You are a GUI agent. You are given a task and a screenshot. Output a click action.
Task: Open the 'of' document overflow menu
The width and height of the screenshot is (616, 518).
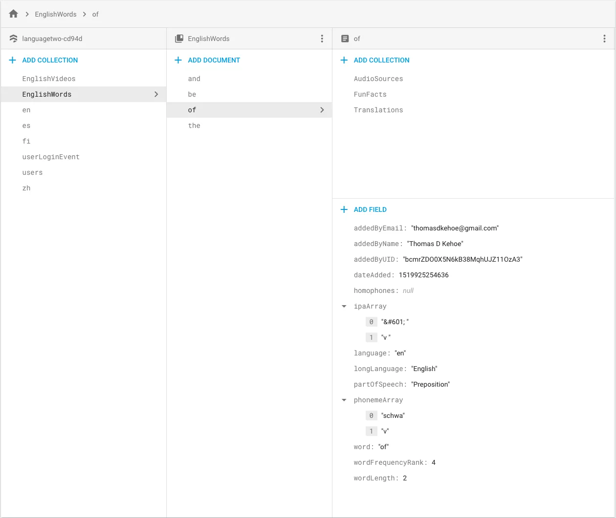(x=604, y=39)
